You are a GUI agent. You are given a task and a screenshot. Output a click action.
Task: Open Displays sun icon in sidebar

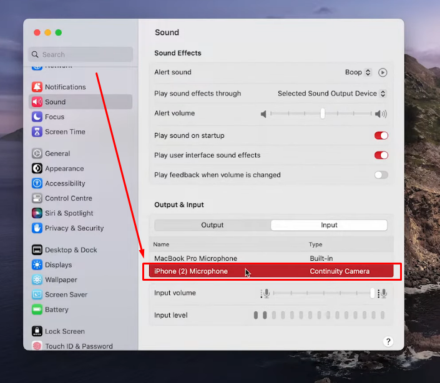click(x=37, y=264)
